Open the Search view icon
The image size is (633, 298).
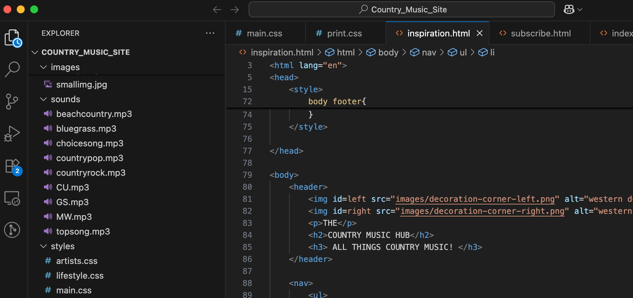[x=13, y=69]
